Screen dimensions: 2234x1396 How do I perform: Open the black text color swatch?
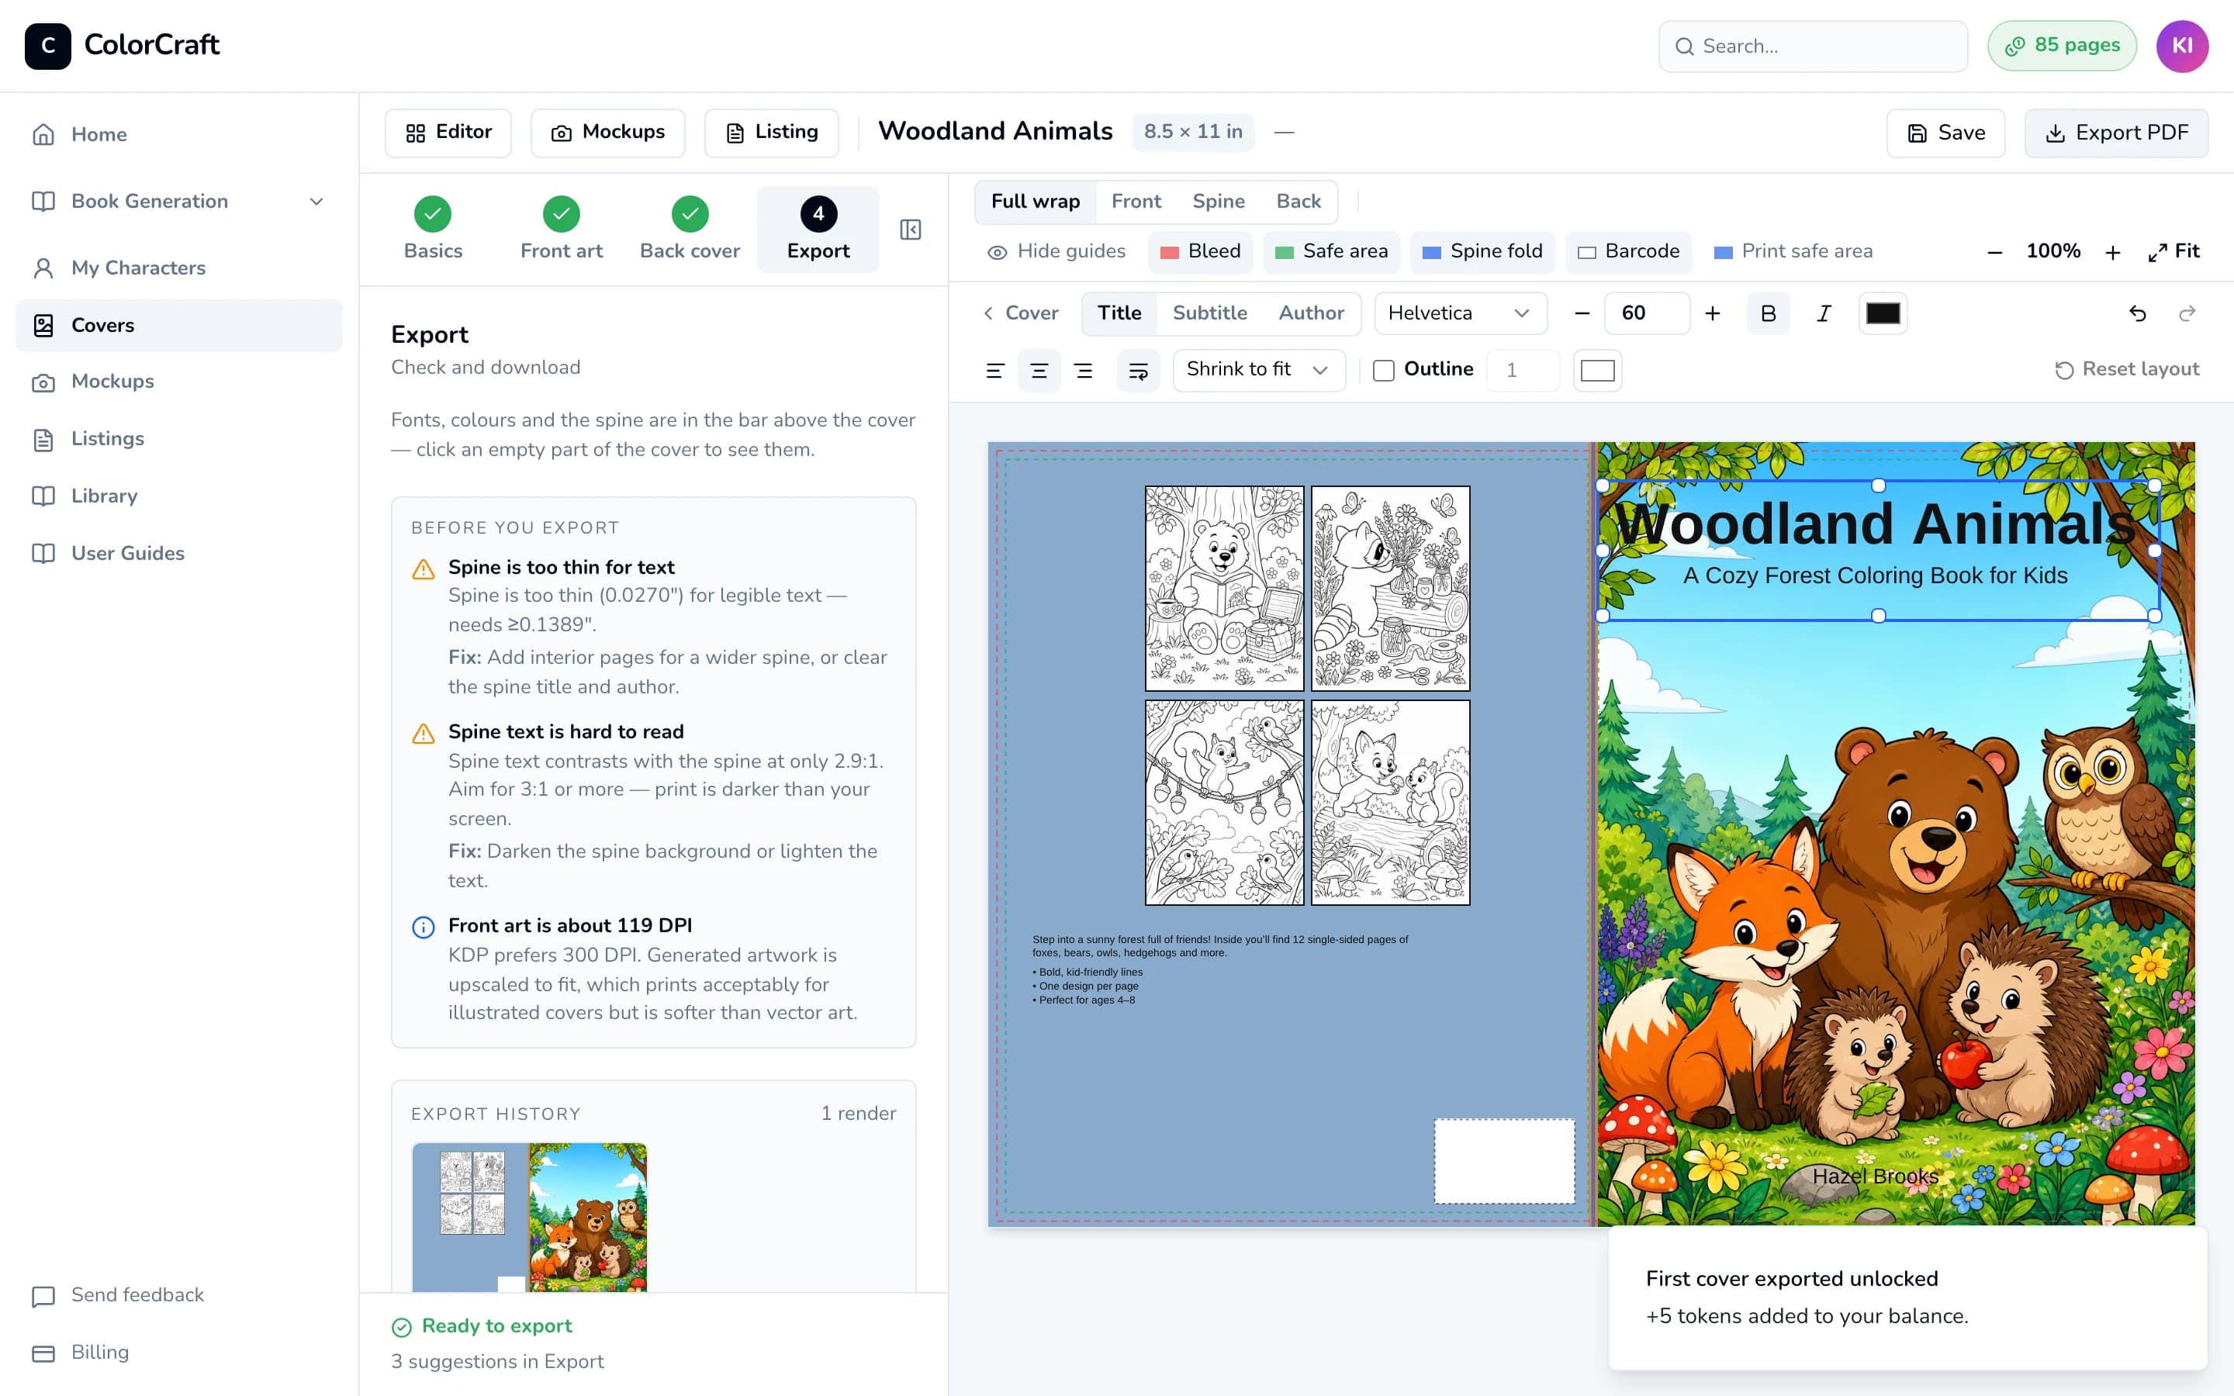point(1883,314)
